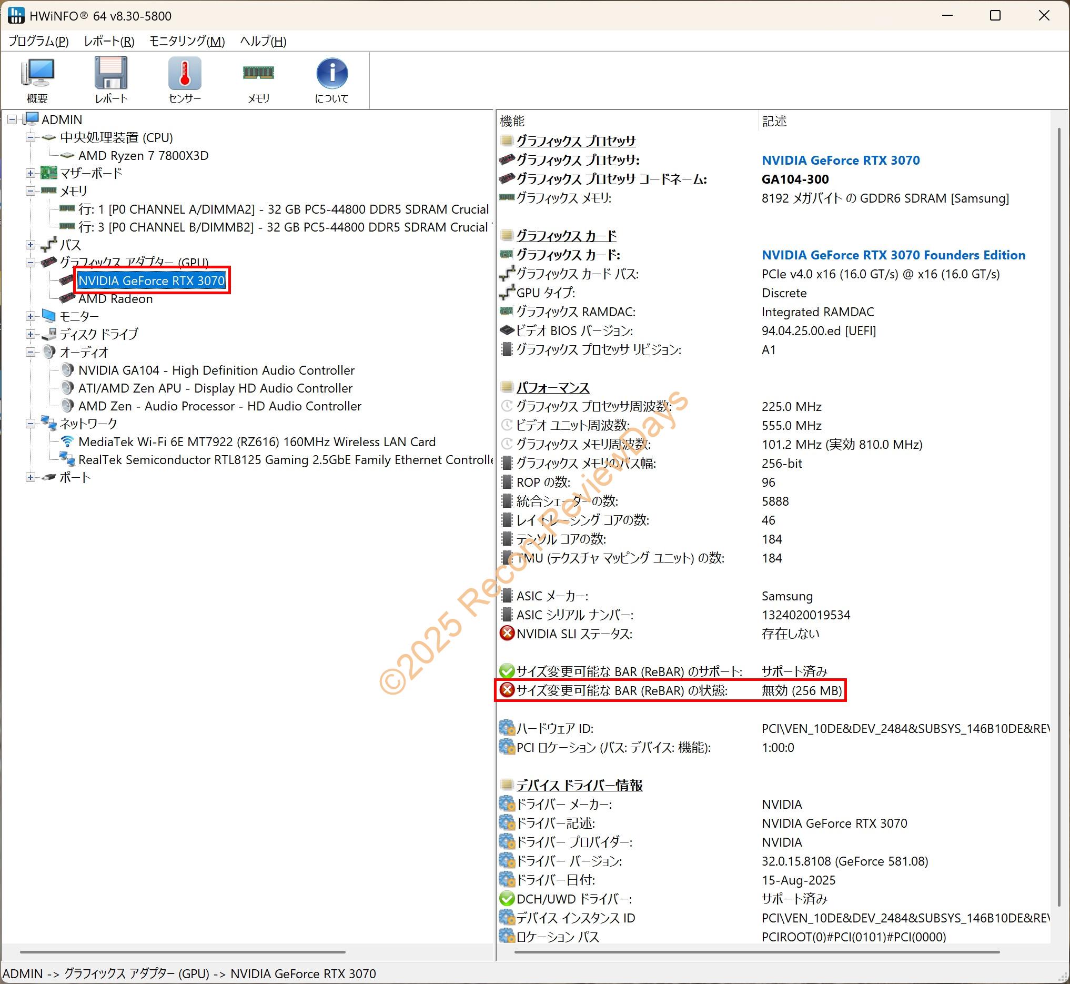
Task: Expand the ディスク ドライブ tree node
Action: pyautogui.click(x=31, y=334)
